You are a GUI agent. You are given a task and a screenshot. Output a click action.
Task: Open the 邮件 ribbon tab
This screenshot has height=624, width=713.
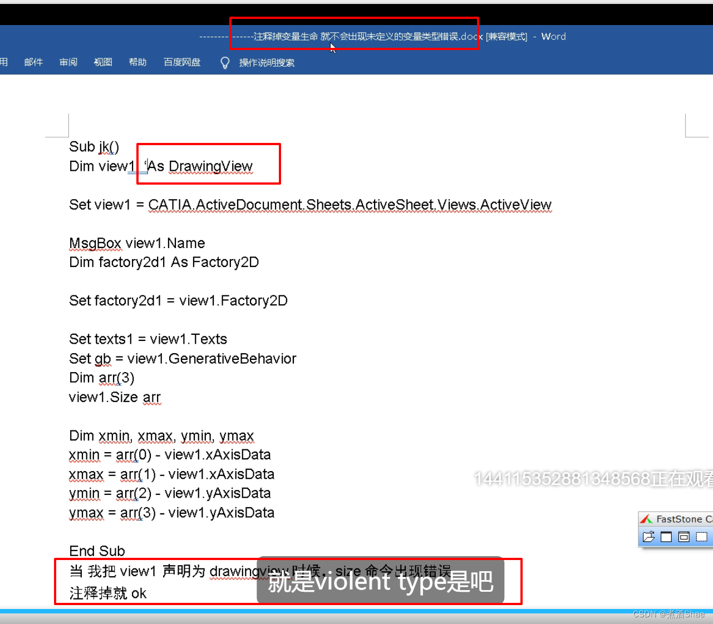(33, 62)
